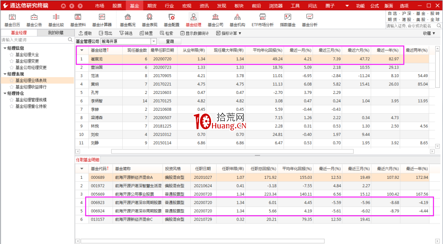Click the circular up-arrow icon in title bar
This screenshot has width=443, height=244.
click(x=63, y=6)
